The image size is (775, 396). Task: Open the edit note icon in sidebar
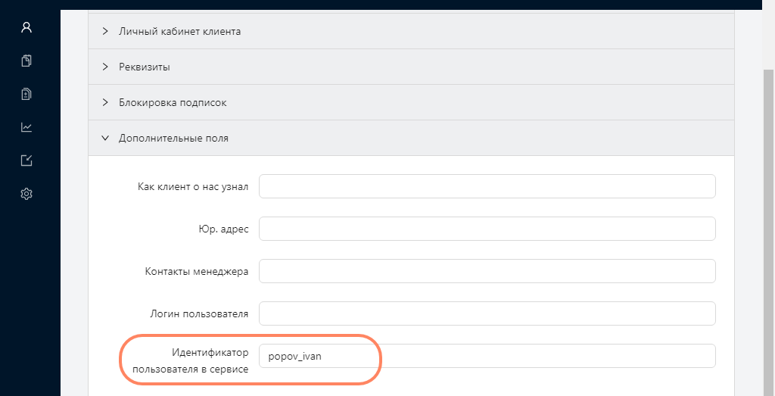(26, 161)
